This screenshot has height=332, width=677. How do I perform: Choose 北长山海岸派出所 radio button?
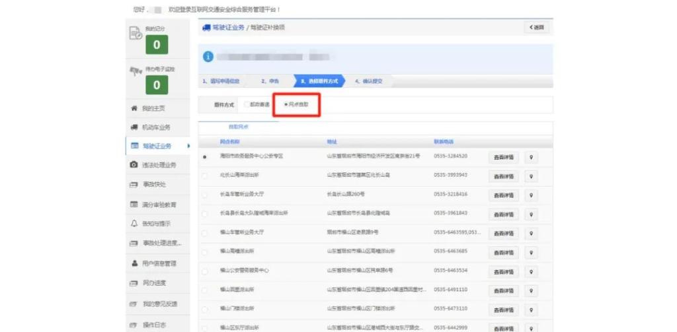pos(205,176)
